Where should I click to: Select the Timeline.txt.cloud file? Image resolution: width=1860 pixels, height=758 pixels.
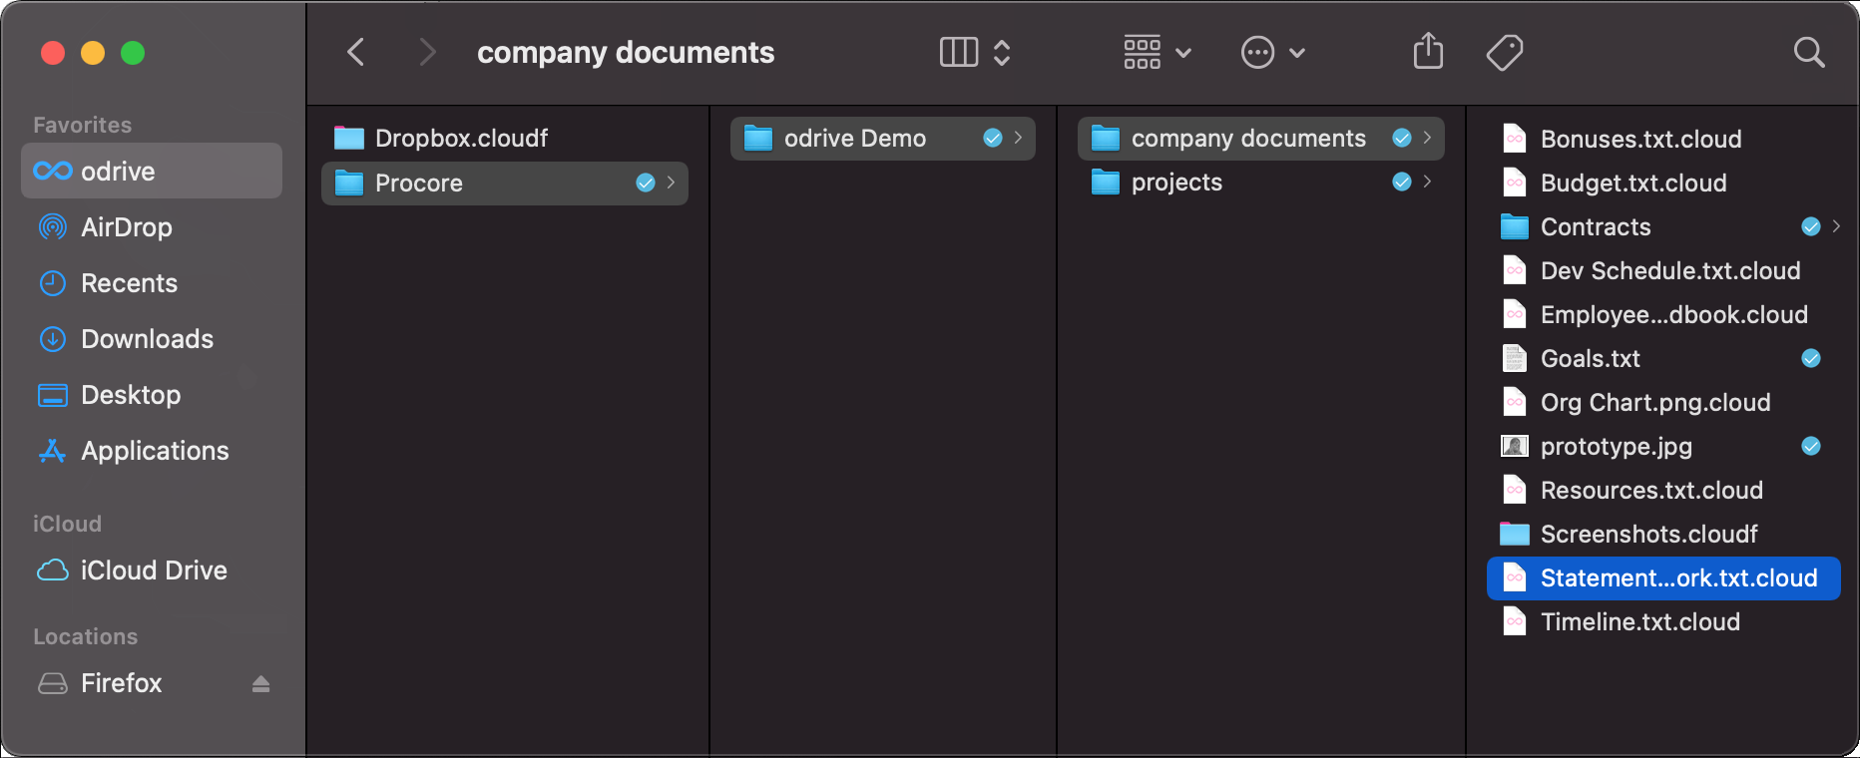[x=1639, y=622]
